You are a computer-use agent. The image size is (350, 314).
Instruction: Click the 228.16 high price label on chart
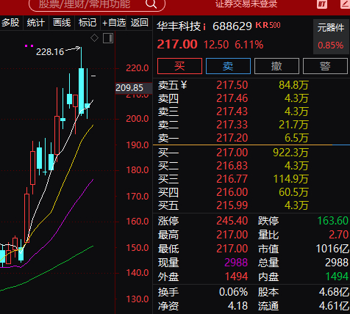point(50,52)
